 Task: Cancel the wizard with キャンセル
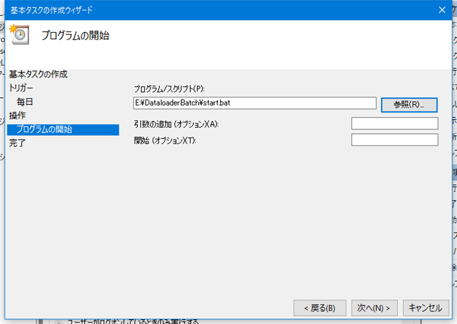pyautogui.click(x=426, y=308)
